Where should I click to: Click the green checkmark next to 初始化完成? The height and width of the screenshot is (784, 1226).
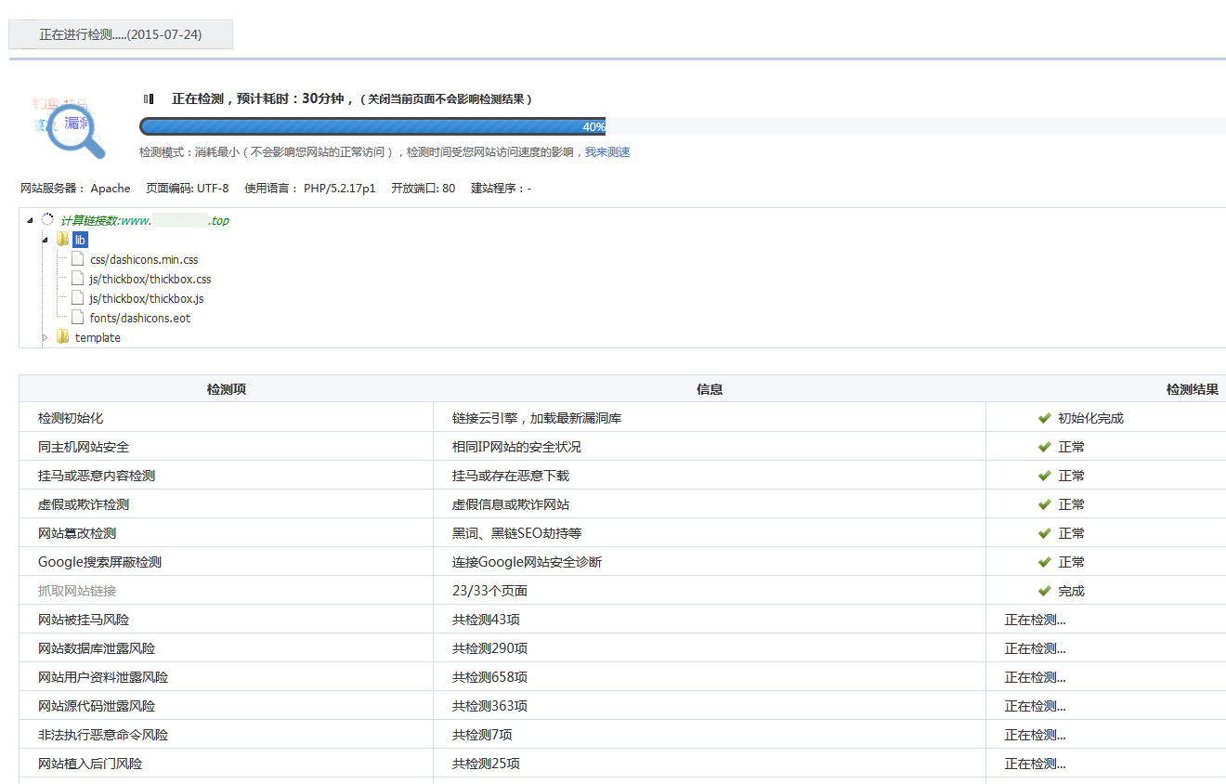point(1044,418)
